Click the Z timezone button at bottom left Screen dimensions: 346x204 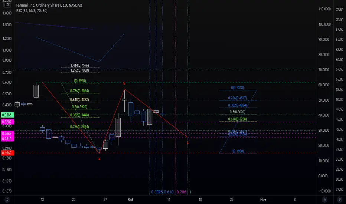[x=7, y=200]
